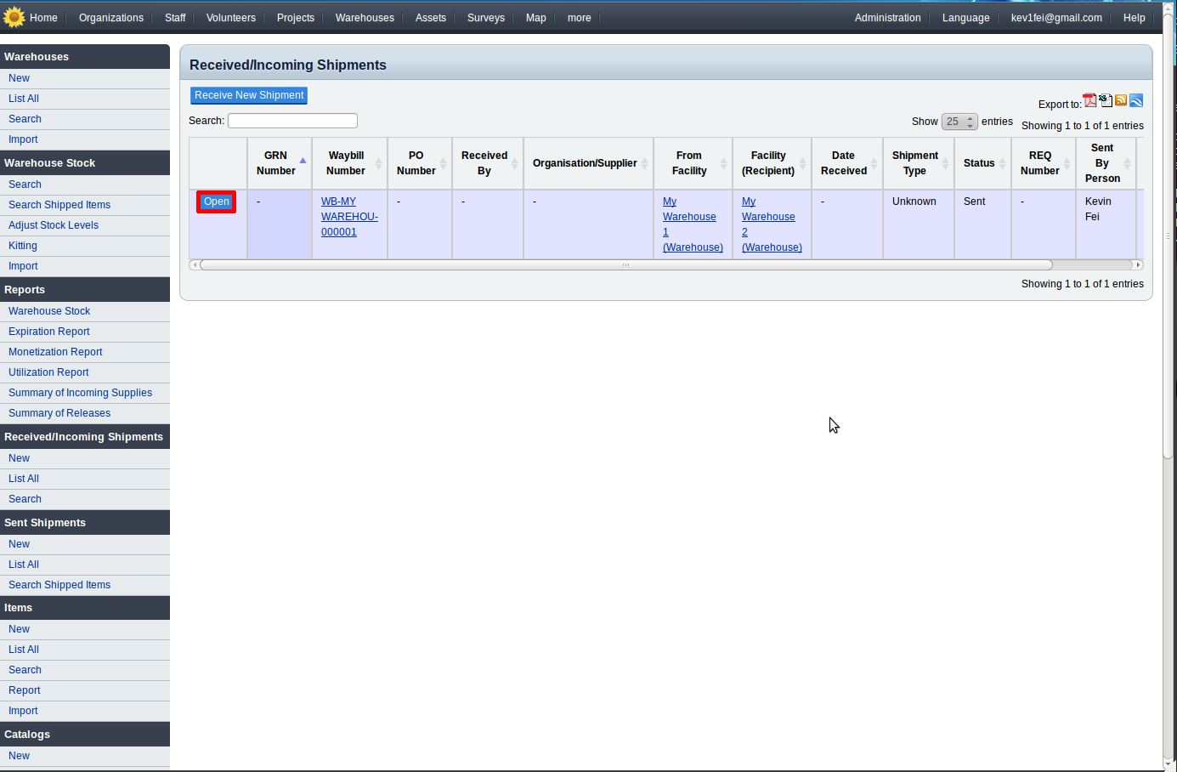Go to Administration menu
This screenshot has height=772, width=1177.
(x=887, y=18)
